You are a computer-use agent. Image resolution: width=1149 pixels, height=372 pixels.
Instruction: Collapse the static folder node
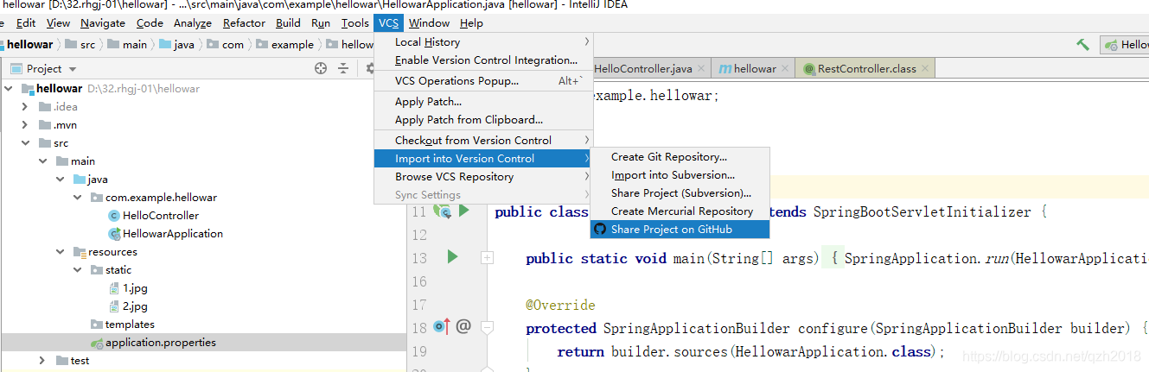[x=78, y=270]
